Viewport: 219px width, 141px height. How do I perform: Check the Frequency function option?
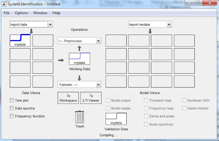pyautogui.click(x=12, y=116)
